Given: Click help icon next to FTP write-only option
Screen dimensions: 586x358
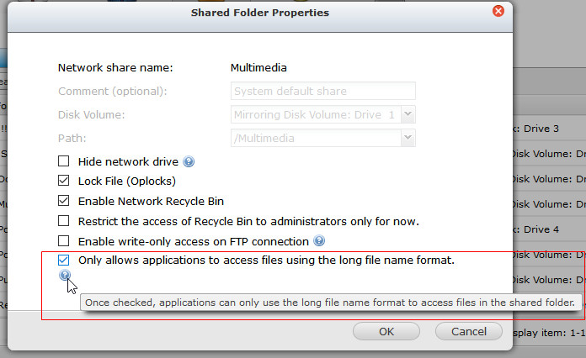Looking at the screenshot, I should [x=319, y=241].
